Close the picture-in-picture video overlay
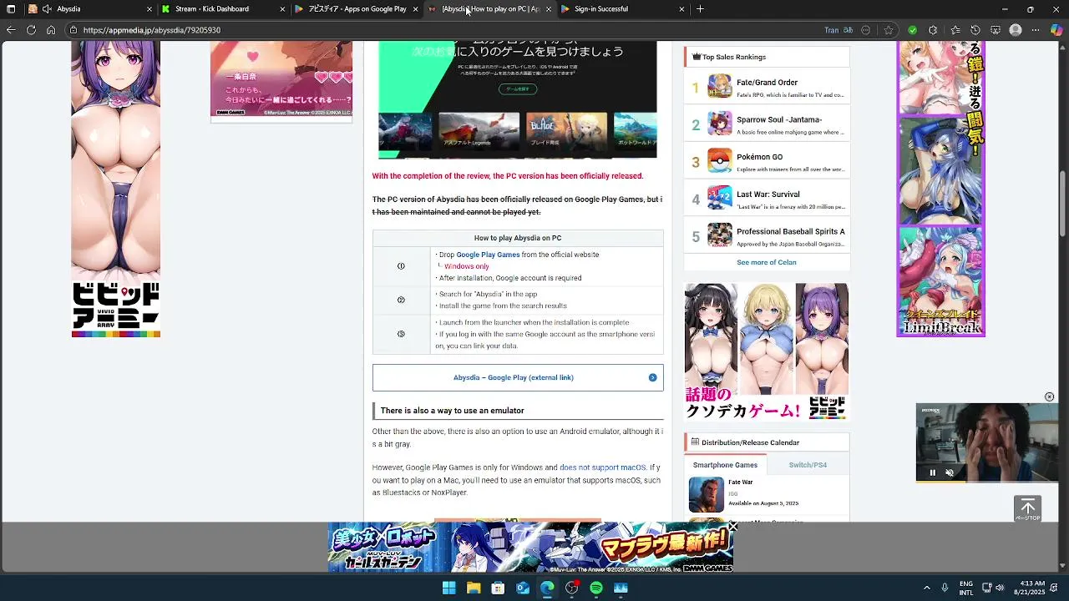The width and height of the screenshot is (1069, 601). pyautogui.click(x=1050, y=397)
